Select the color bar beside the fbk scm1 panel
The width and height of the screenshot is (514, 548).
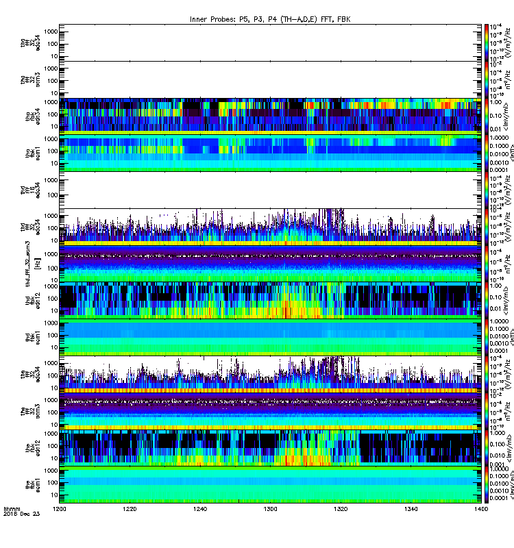pos(487,485)
